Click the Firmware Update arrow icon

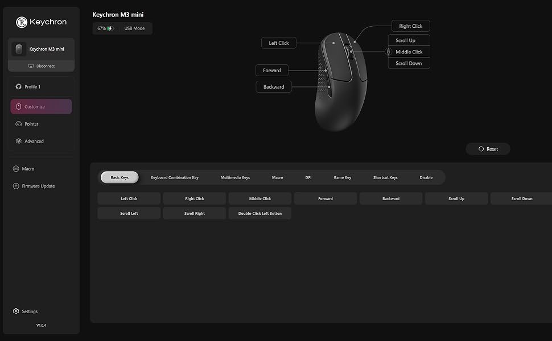(x=16, y=186)
